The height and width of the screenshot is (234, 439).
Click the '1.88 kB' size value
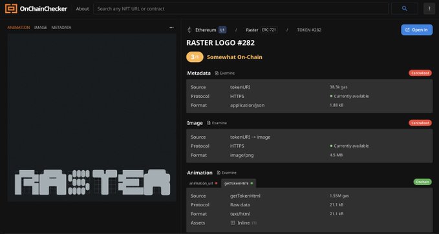pos(337,105)
